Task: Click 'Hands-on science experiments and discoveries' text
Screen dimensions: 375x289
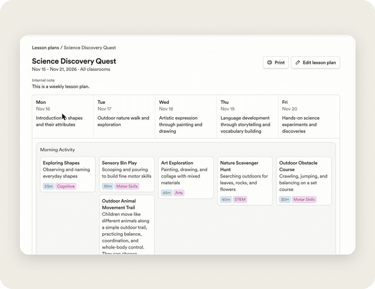Action: [x=301, y=125]
